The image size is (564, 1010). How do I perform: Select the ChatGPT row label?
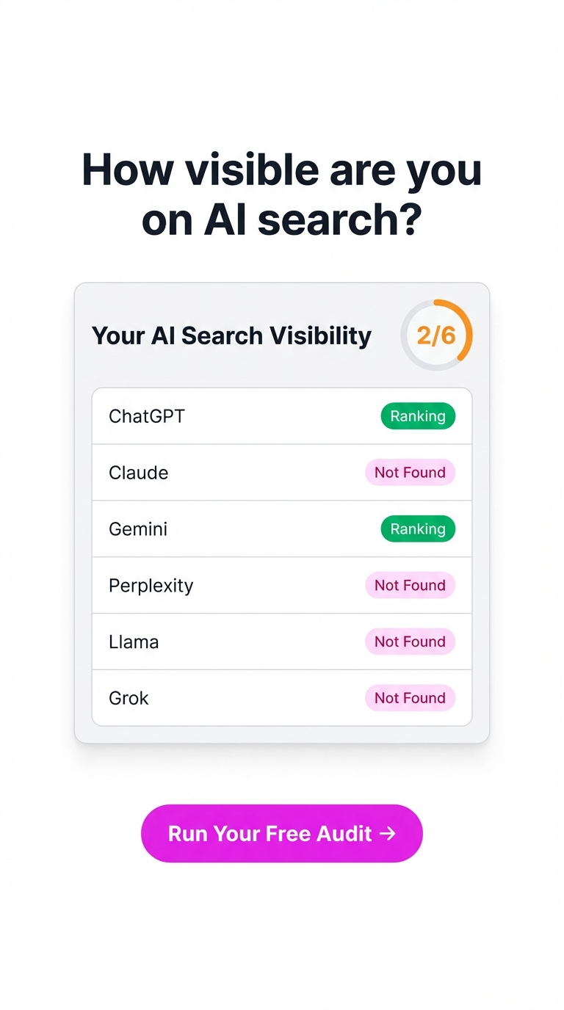point(147,416)
